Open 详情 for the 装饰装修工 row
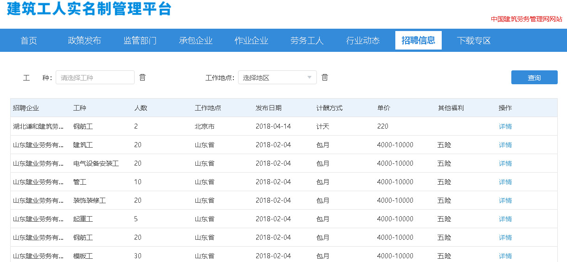The height and width of the screenshot is (262, 567). click(505, 200)
